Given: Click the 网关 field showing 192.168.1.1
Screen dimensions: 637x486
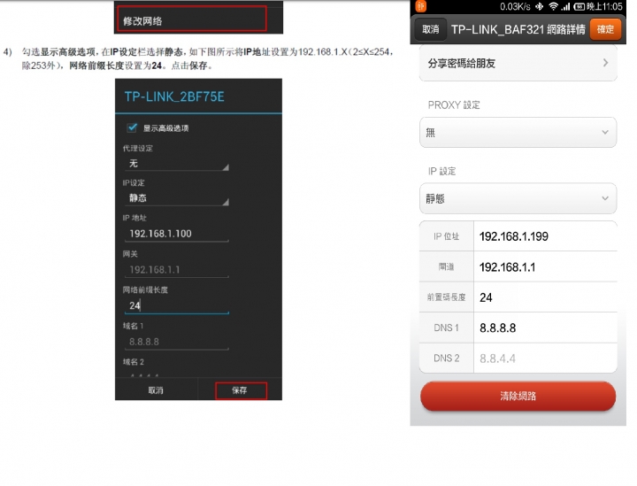Looking at the screenshot, I should click(x=177, y=270).
